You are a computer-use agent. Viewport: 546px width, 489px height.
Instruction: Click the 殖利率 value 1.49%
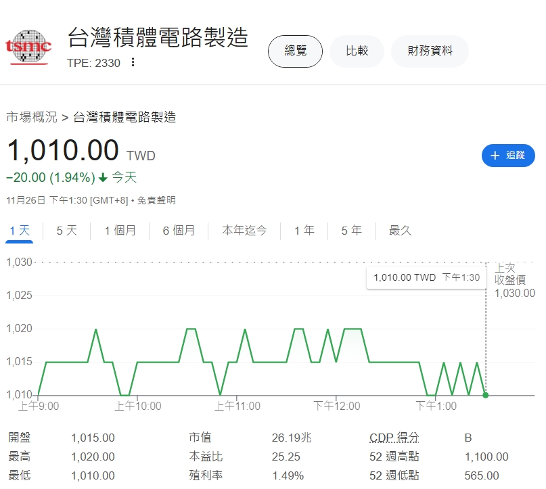coord(288,475)
